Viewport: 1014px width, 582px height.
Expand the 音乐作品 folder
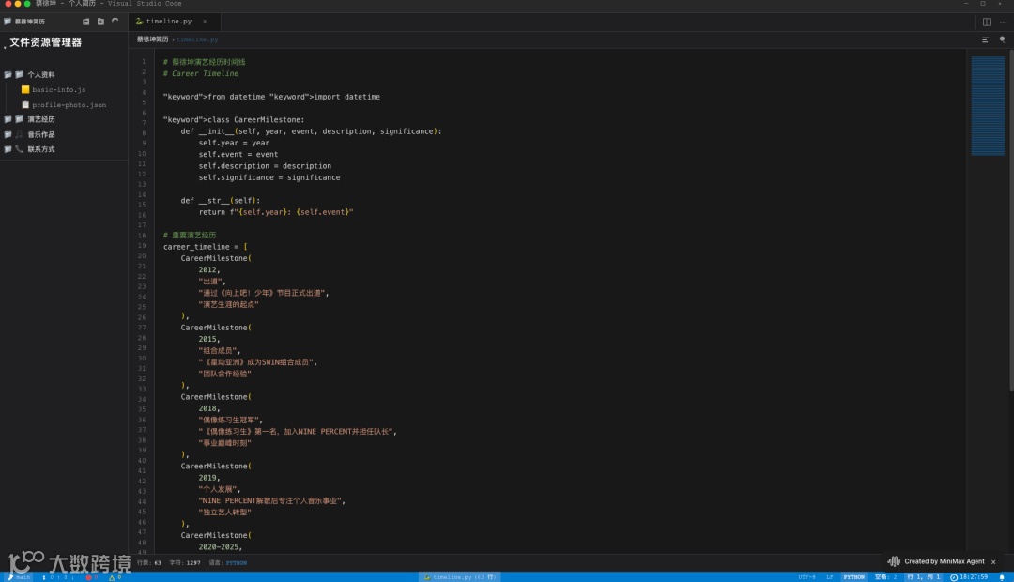[40, 134]
